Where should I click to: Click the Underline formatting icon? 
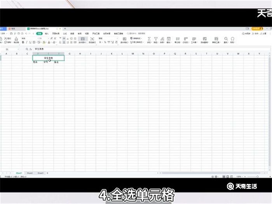point(30,42)
